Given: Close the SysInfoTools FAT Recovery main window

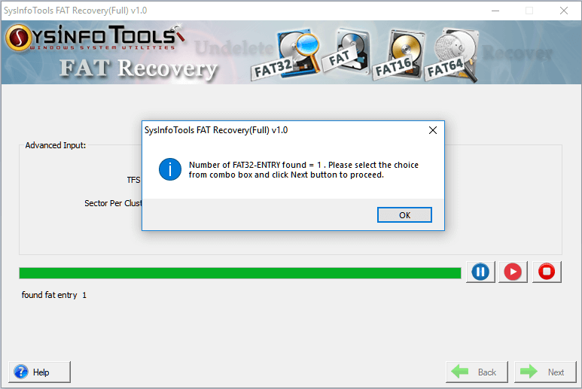Looking at the screenshot, I should pyautogui.click(x=563, y=11).
